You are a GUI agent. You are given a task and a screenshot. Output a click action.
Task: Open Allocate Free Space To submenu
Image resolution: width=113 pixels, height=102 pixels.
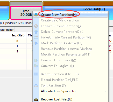pos(71,91)
